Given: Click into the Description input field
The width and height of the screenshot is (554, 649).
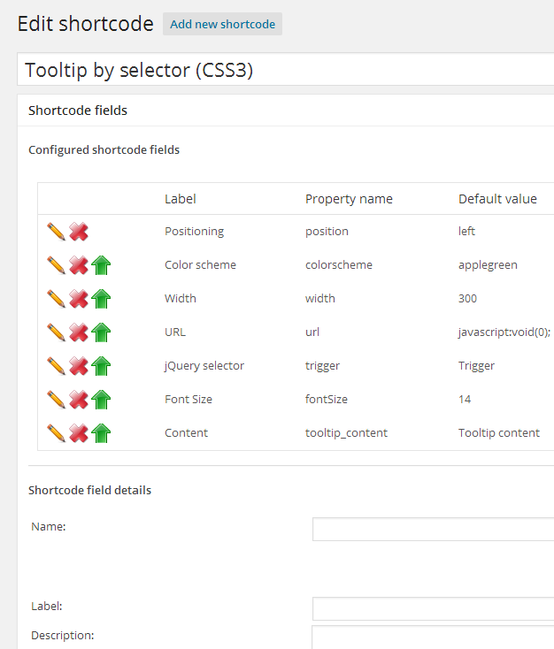Looking at the screenshot, I should coord(432,637).
